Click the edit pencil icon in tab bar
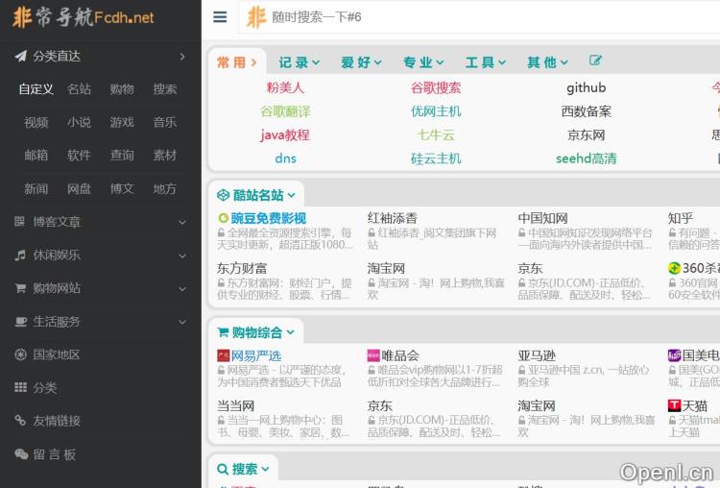The width and height of the screenshot is (720, 488). [595, 61]
